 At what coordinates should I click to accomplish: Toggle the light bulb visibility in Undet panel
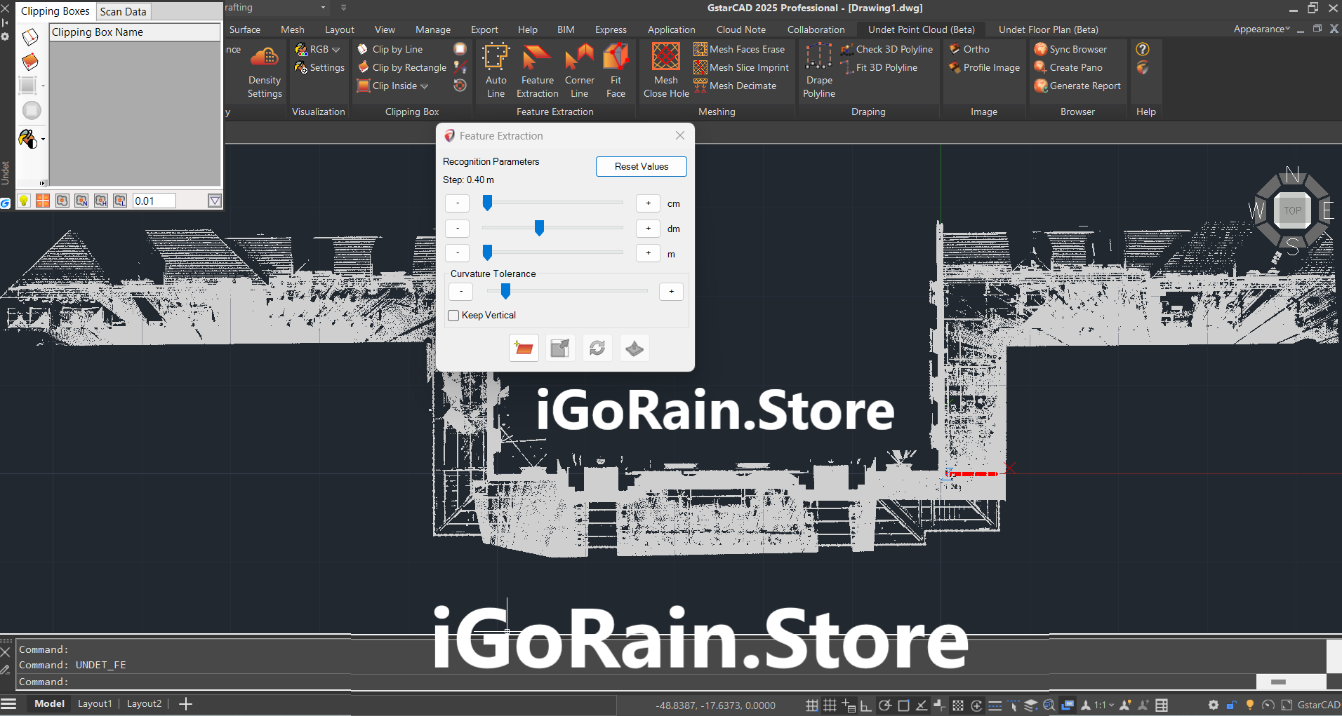23,201
